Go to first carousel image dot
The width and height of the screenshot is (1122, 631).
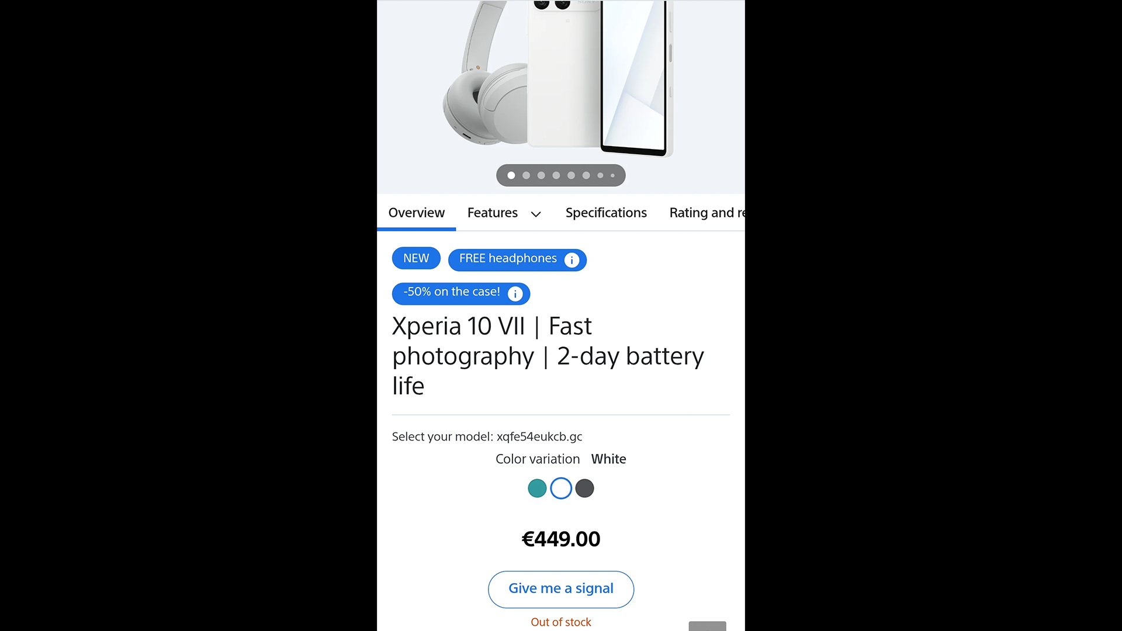(x=511, y=175)
